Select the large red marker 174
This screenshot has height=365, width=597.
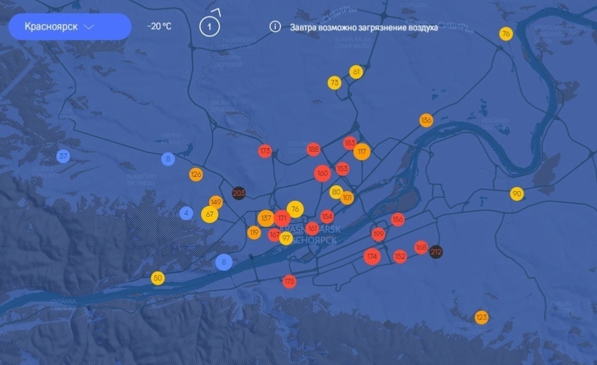tap(372, 256)
